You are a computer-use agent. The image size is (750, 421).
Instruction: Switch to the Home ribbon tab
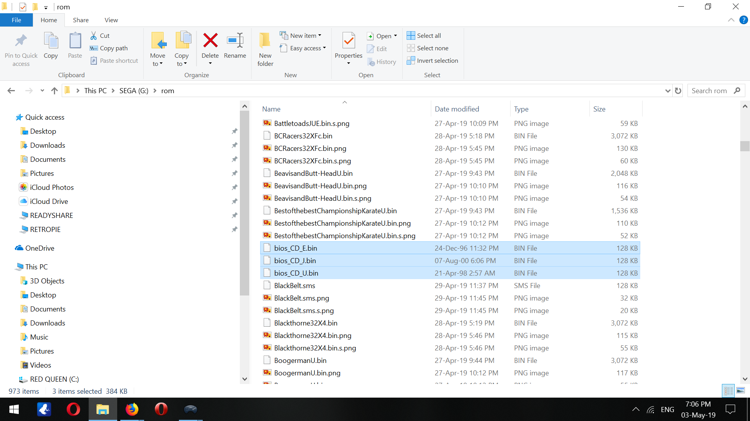tap(49, 20)
